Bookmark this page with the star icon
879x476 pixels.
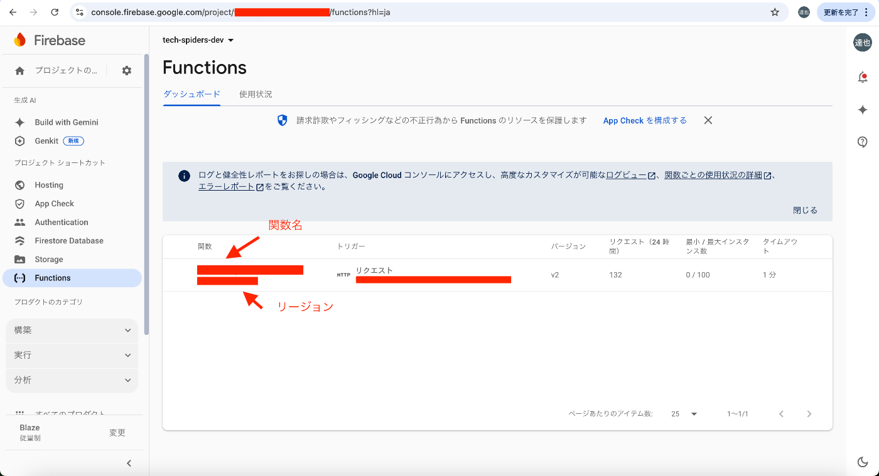[x=775, y=12]
